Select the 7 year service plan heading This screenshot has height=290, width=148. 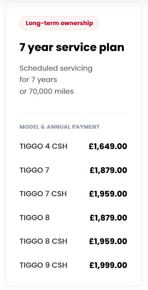point(72,47)
